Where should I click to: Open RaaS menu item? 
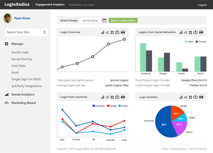tap(15, 73)
